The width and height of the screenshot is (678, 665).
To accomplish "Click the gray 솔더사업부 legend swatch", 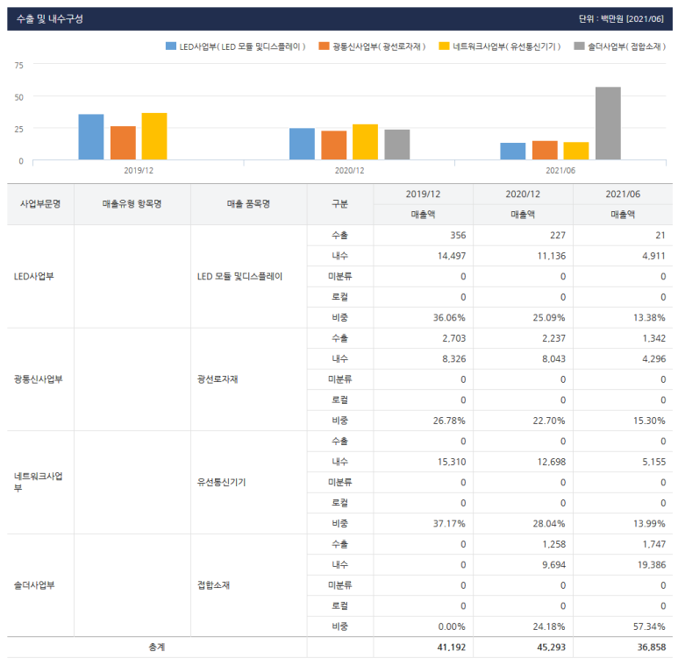I will (x=579, y=46).
